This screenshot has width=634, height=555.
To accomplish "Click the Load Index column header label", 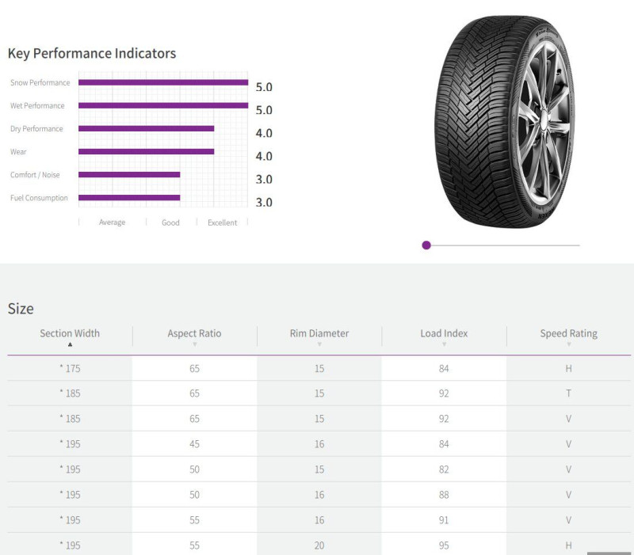I will (x=444, y=333).
